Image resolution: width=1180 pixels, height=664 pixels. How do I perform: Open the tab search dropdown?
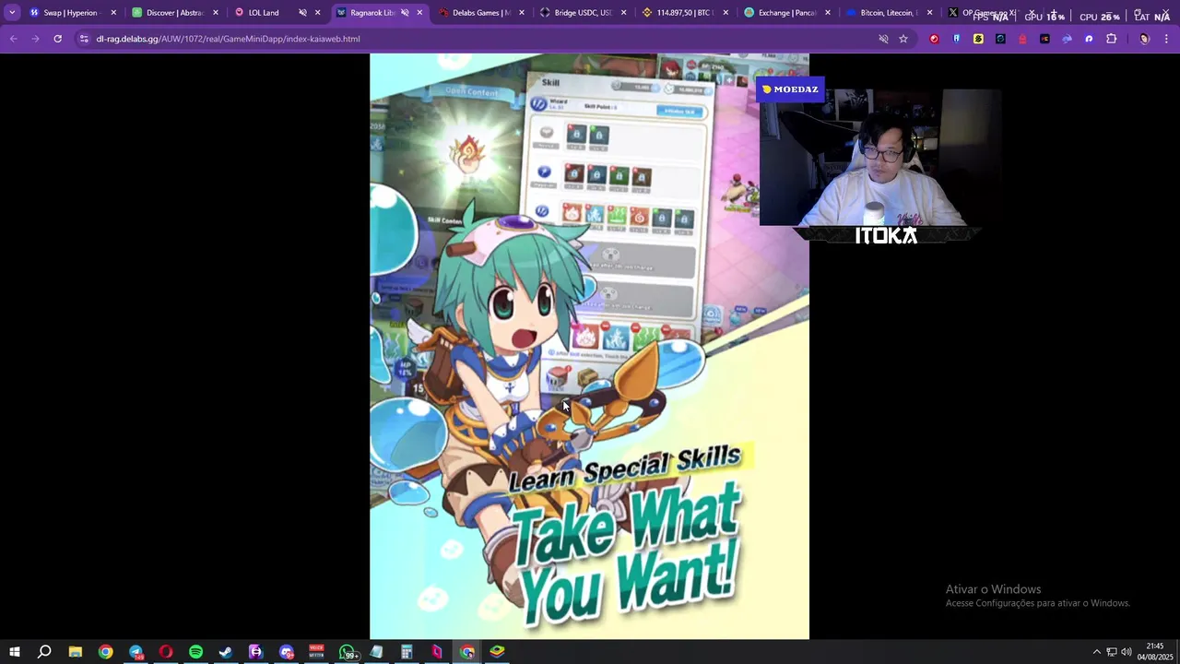12,13
